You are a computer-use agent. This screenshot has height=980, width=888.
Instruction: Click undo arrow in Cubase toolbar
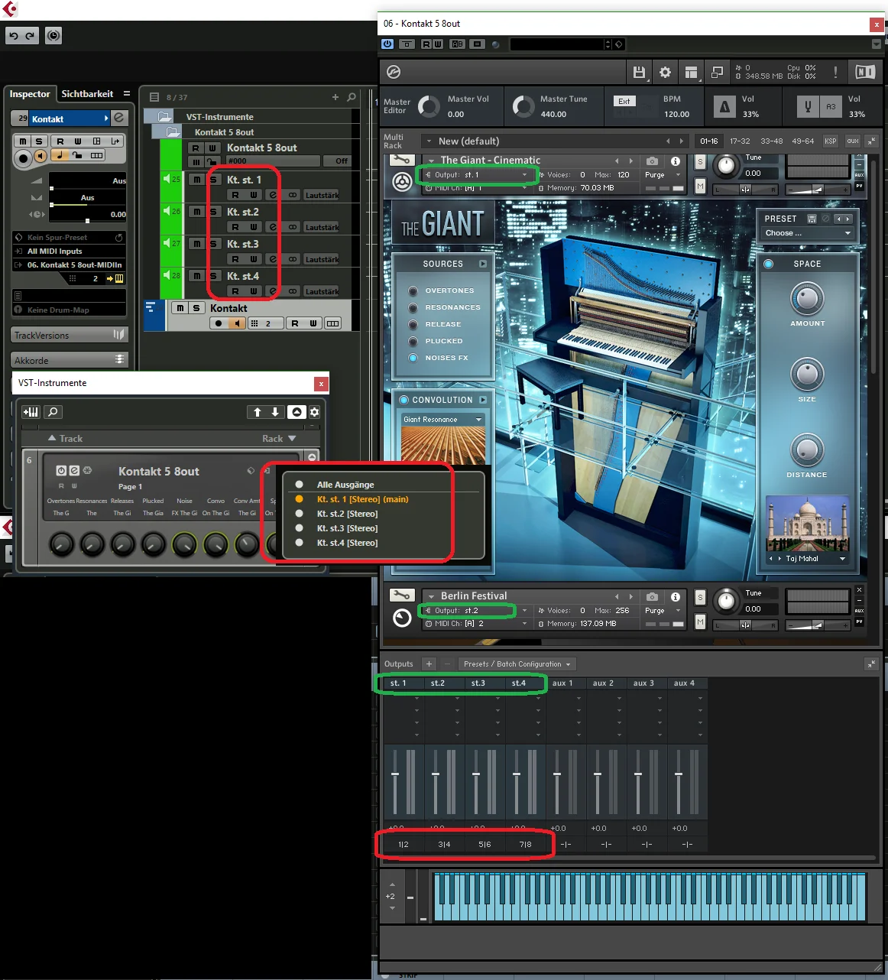tap(14, 36)
